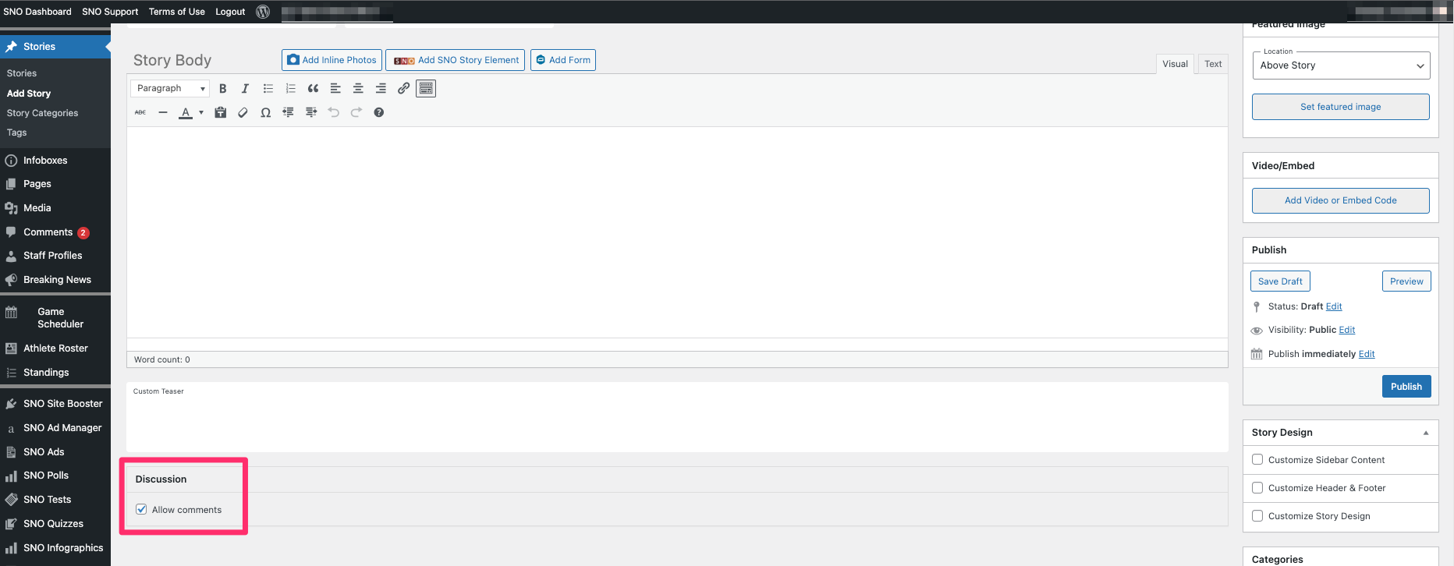The height and width of the screenshot is (566, 1454).
Task: Preview the story
Action: point(1406,281)
